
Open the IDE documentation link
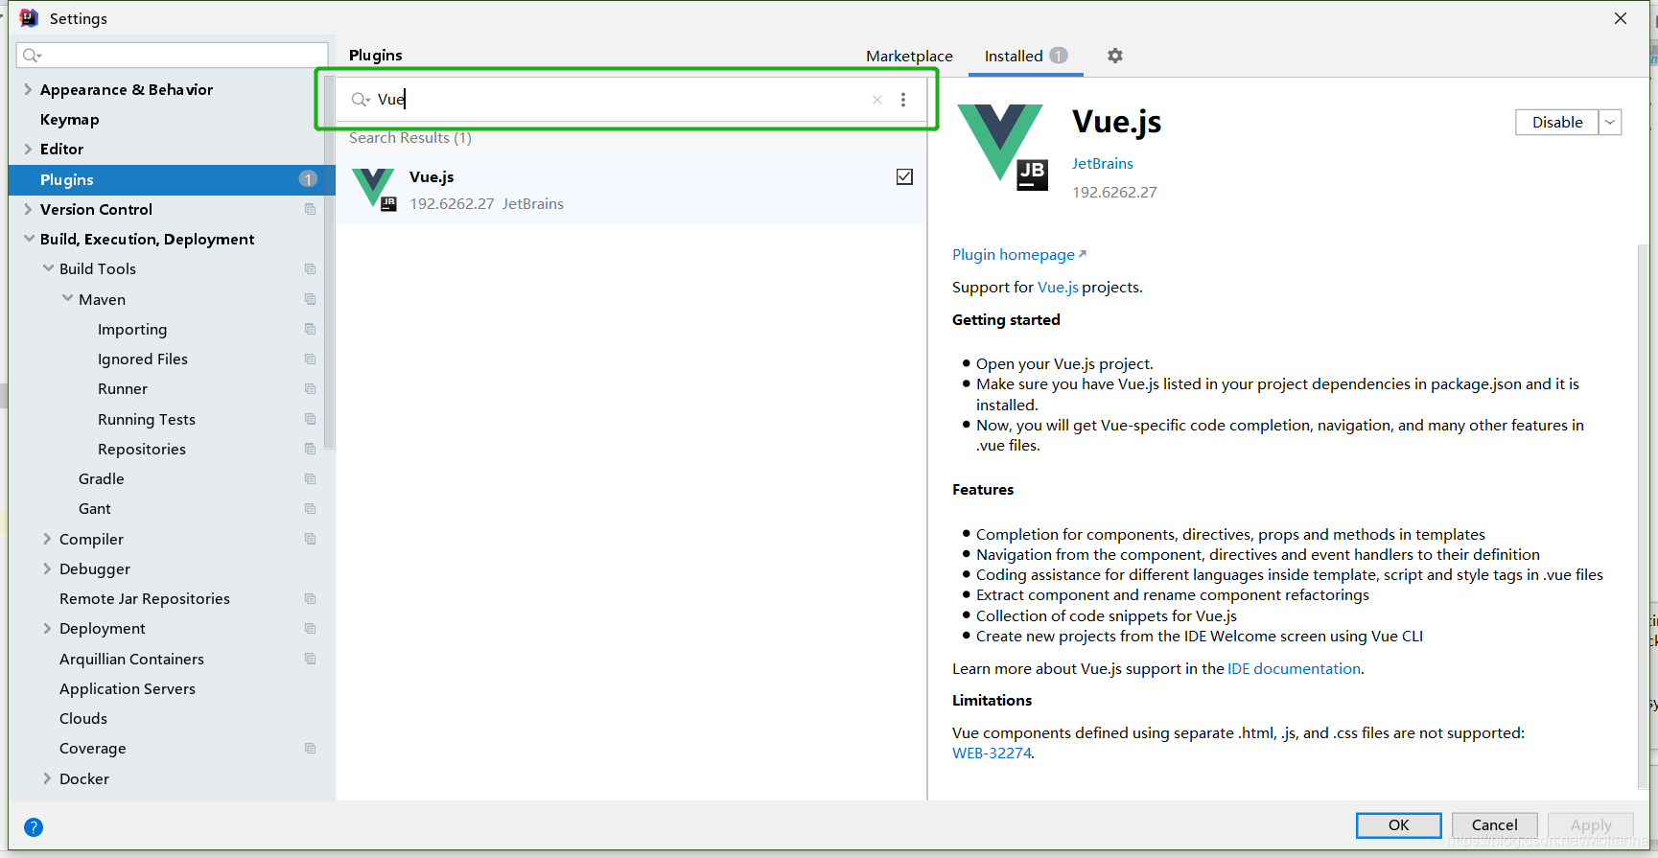[1294, 668]
